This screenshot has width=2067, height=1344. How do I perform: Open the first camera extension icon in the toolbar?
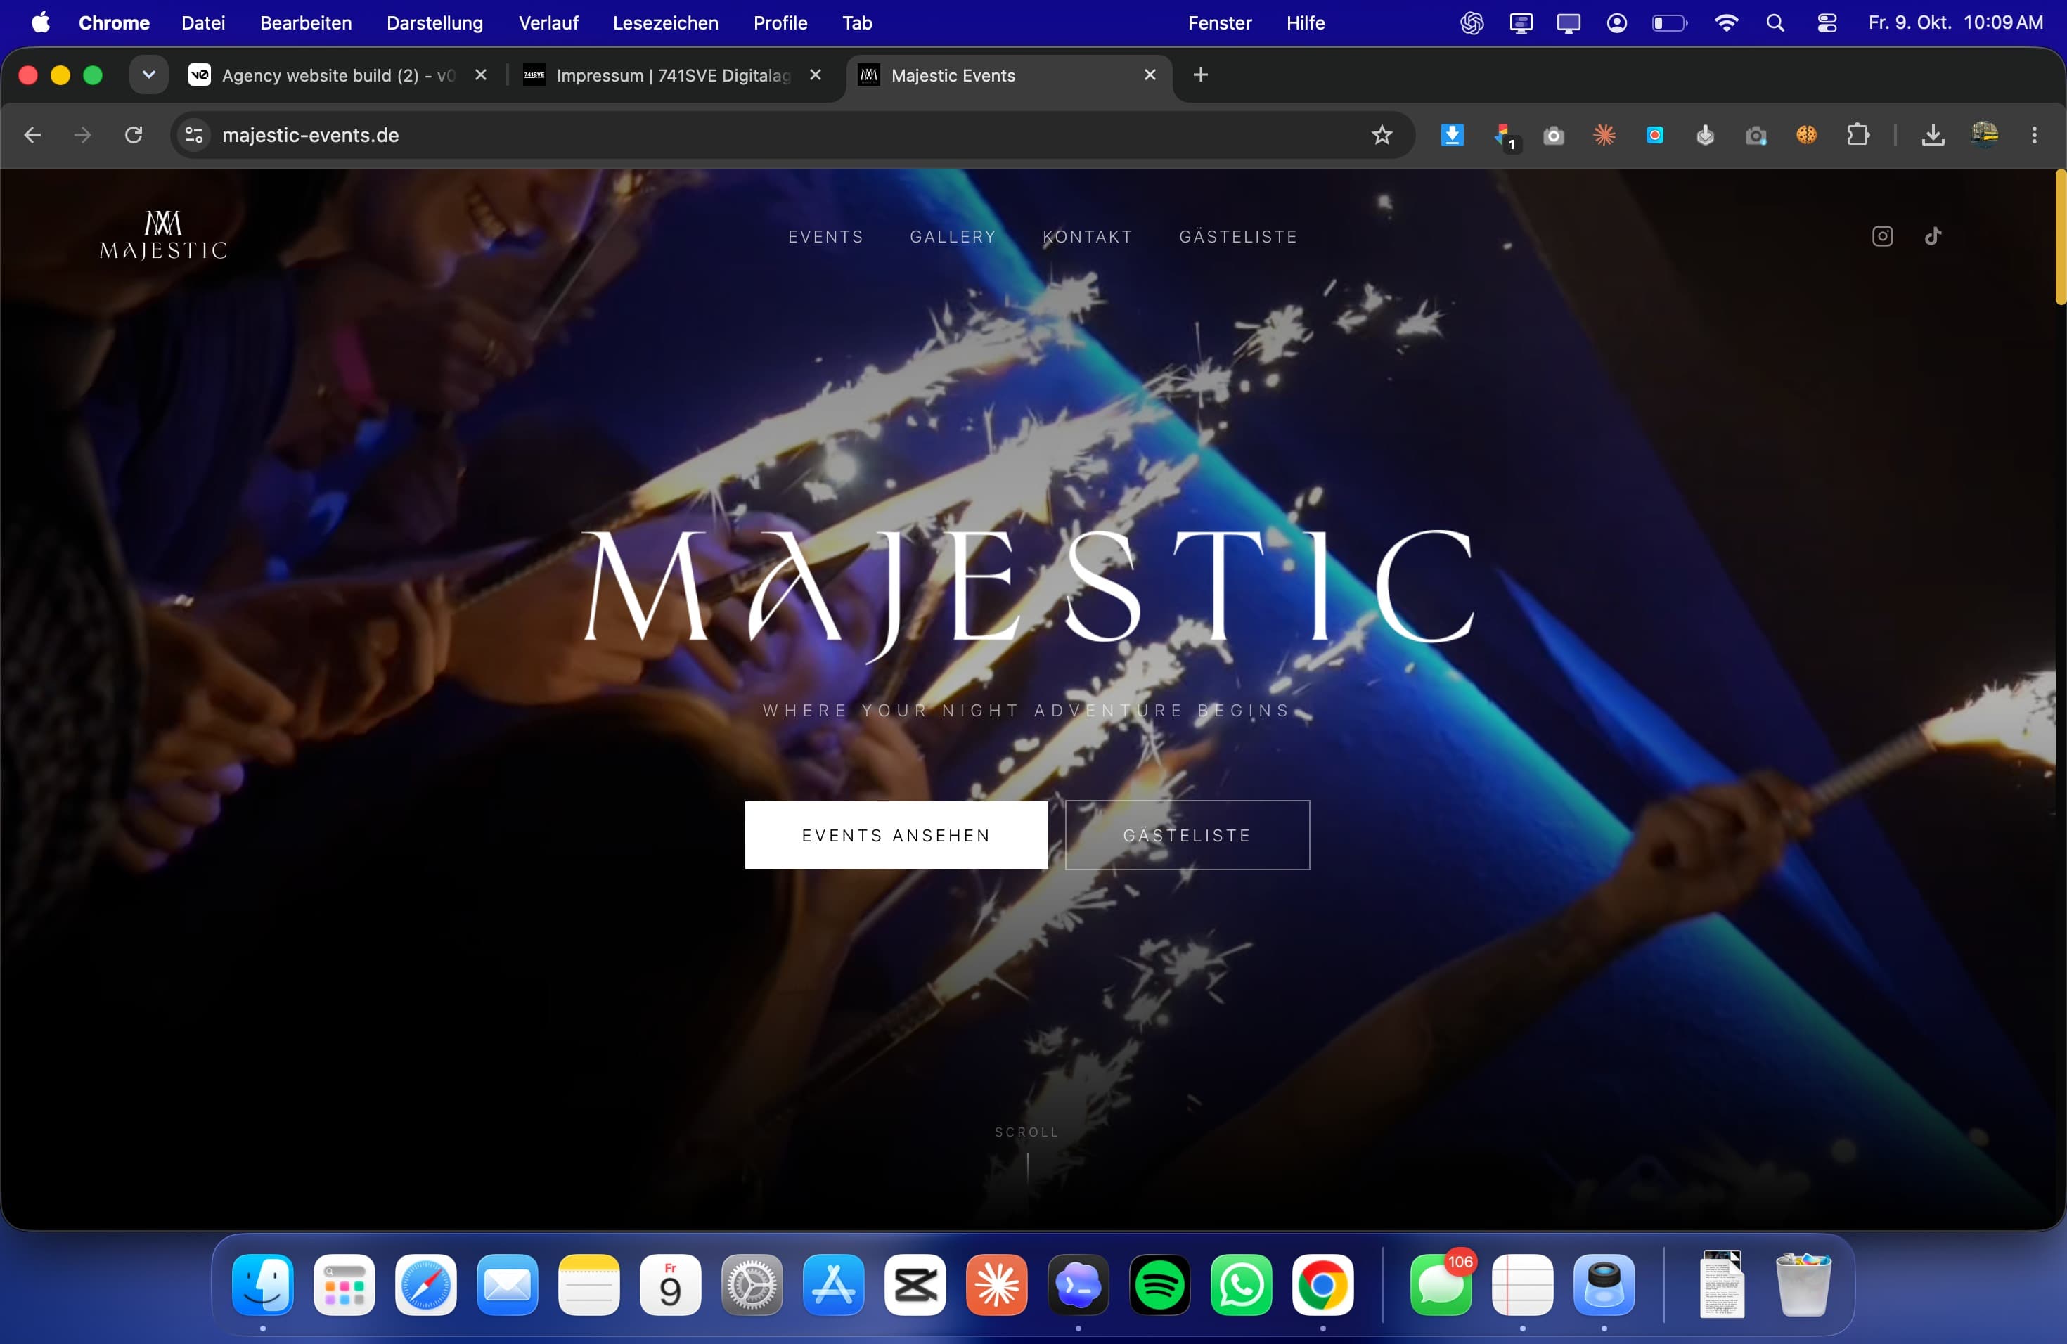point(1554,136)
